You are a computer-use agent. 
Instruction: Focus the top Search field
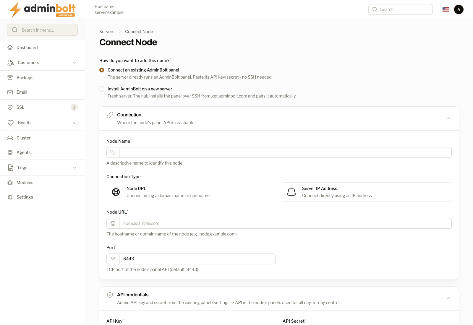tap(401, 9)
